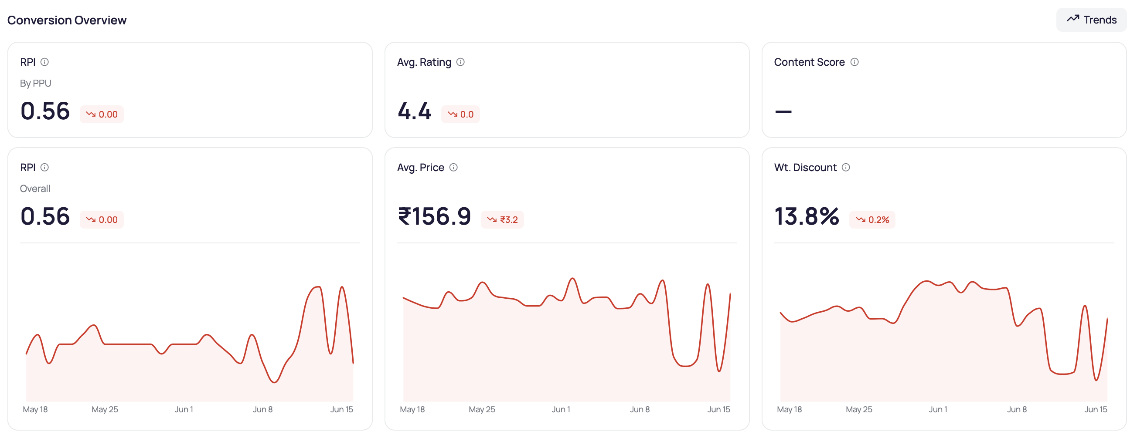Image resolution: width=1137 pixels, height=438 pixels.
Task: Click Jun 1 on RPI Overall chart axis
Action: 184,410
